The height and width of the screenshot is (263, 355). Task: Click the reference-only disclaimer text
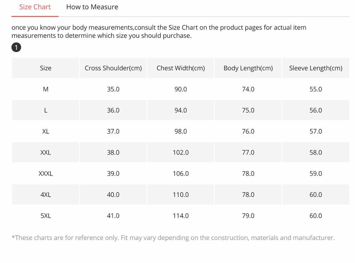173,238
